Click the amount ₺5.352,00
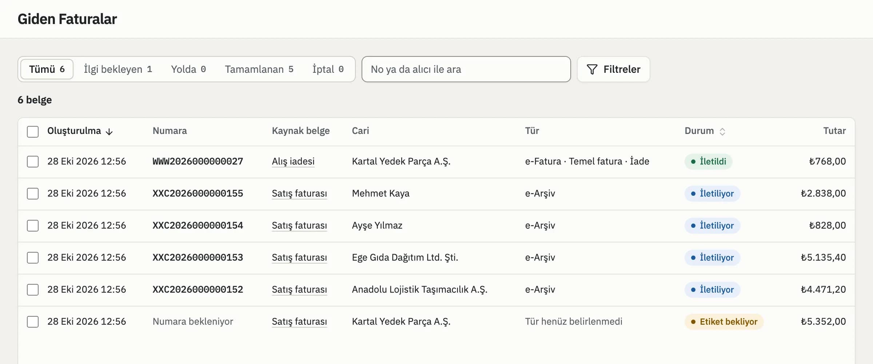Viewport: 873px width, 364px height. click(823, 321)
